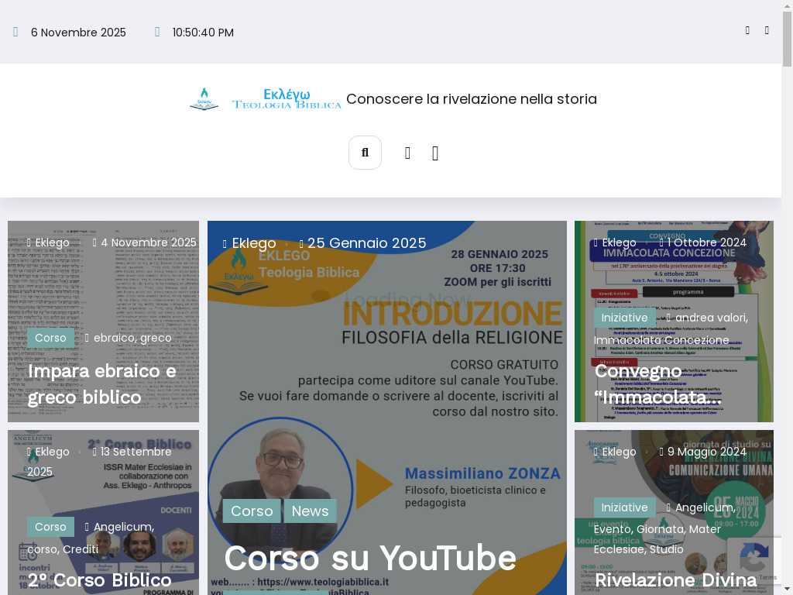
Task: Click the rightmost icon beside the search button
Action: point(435,153)
